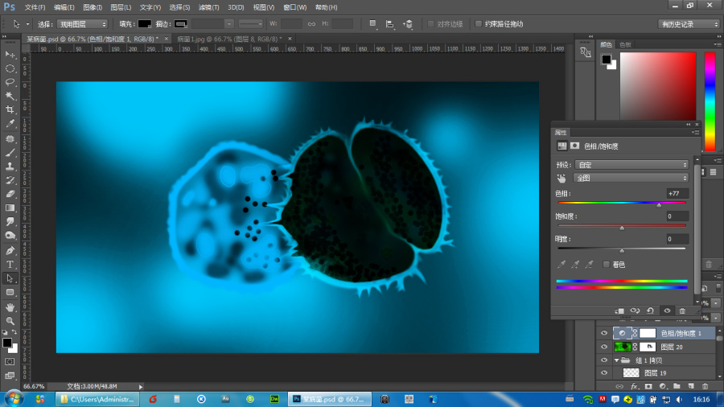Select the Brush tool
The height and width of the screenshot is (407, 724).
(10, 153)
